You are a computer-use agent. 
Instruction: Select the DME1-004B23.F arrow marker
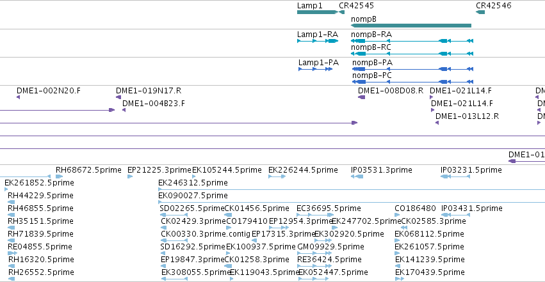pos(124,110)
